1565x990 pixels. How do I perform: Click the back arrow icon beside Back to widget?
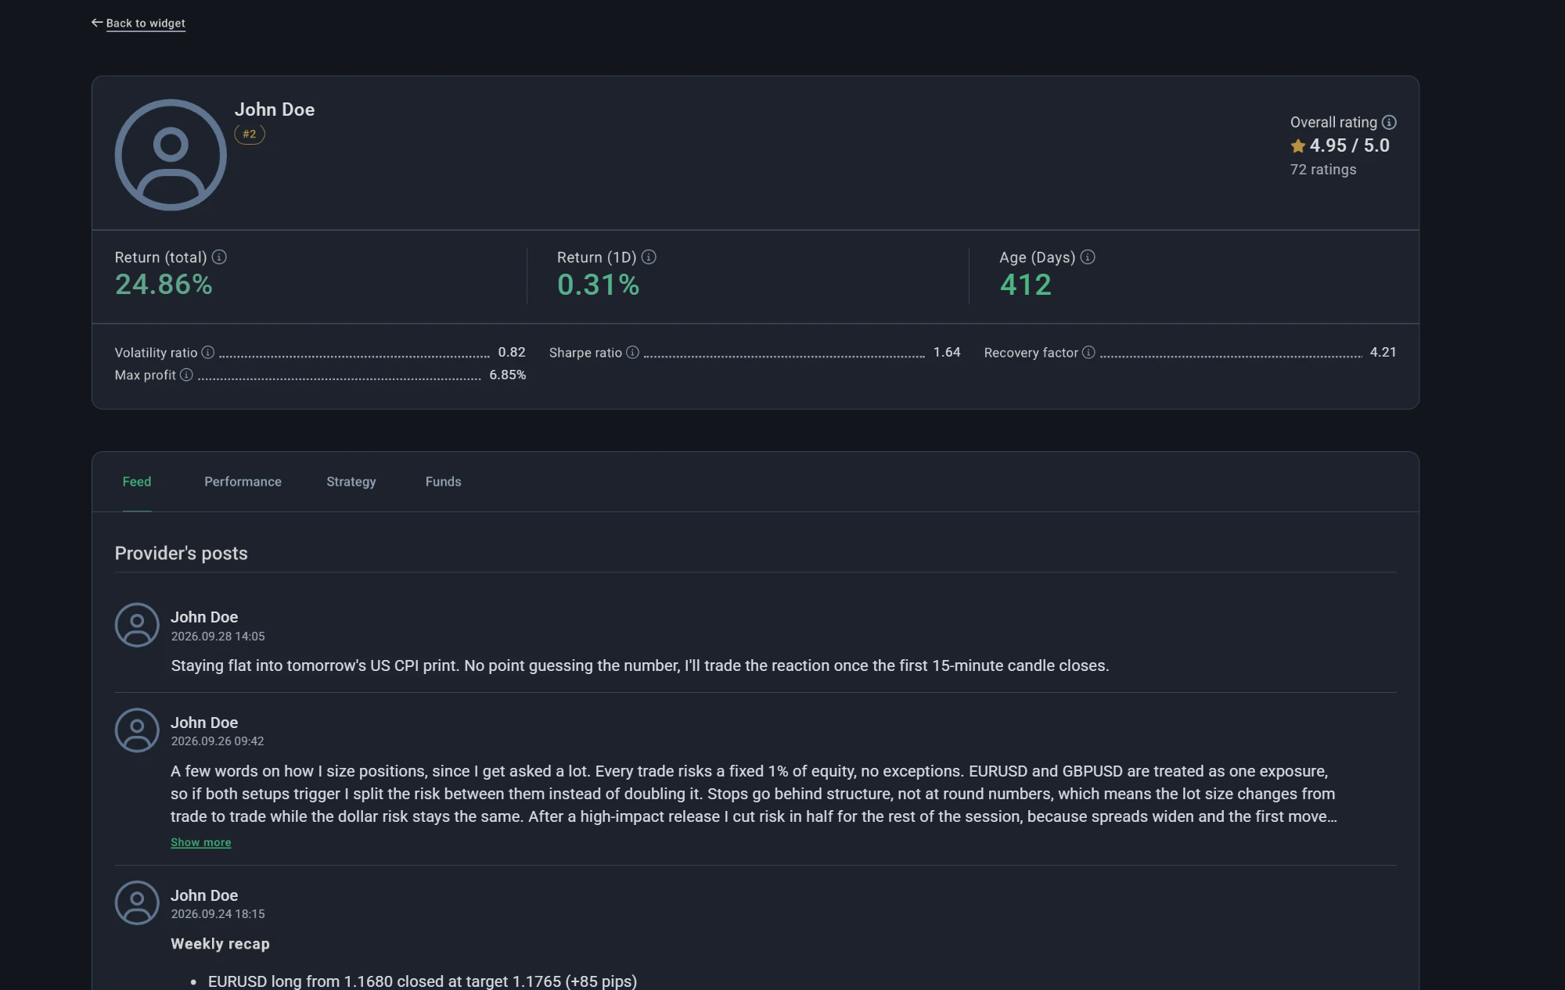tap(97, 23)
